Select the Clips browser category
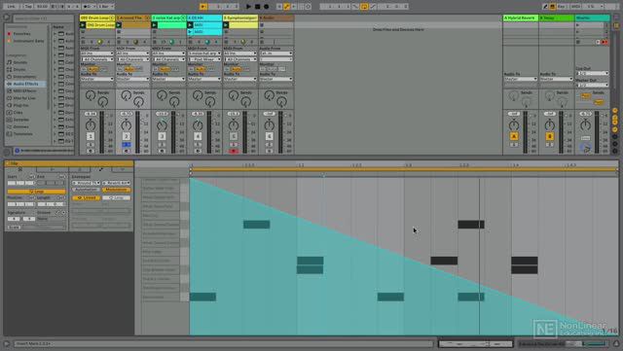The width and height of the screenshot is (623, 351). tap(18, 113)
